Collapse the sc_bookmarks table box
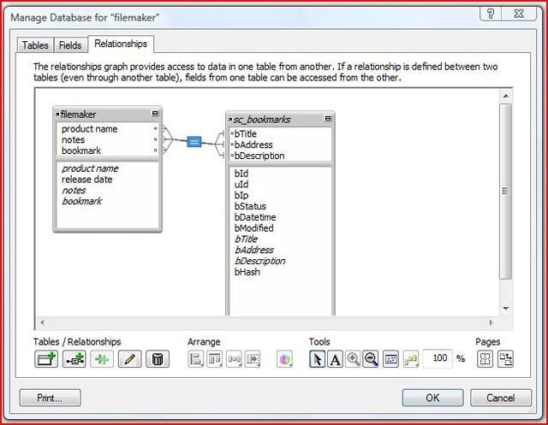 pyautogui.click(x=328, y=118)
